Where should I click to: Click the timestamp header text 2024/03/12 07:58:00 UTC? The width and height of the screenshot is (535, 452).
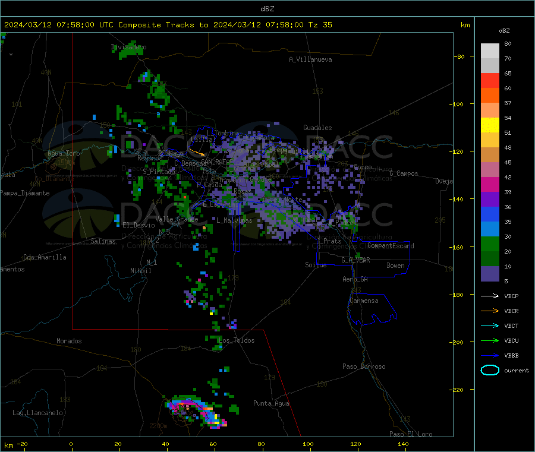[59, 25]
